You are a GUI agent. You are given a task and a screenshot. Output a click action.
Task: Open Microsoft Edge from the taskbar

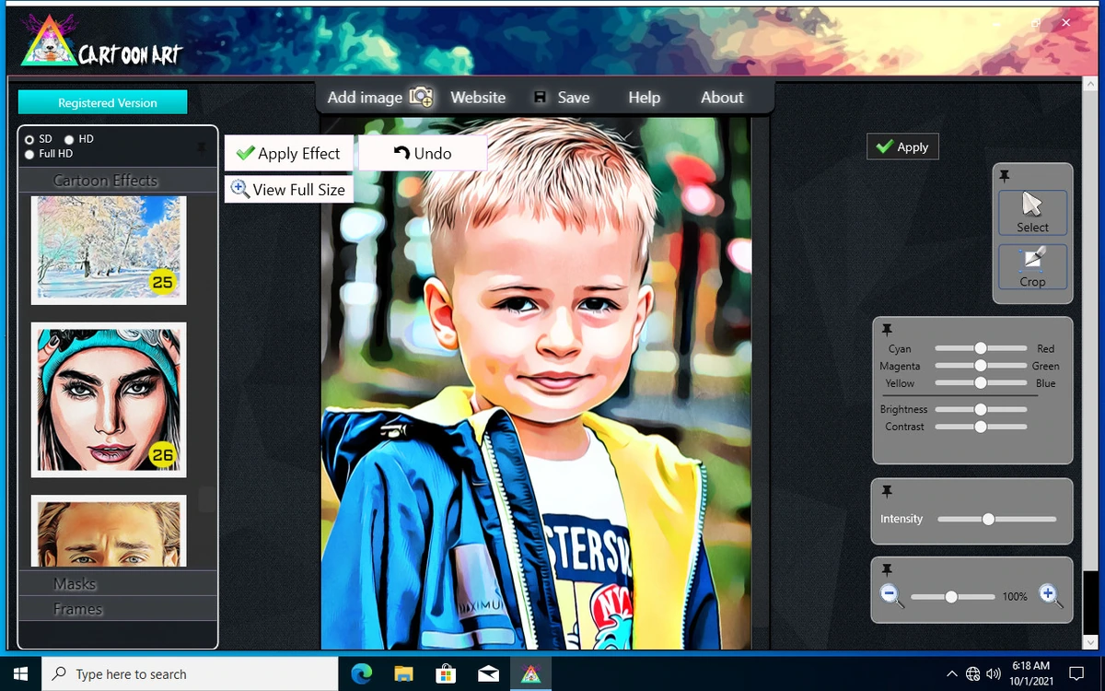(361, 673)
